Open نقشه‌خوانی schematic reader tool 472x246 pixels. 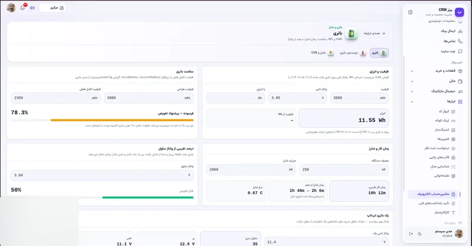coord(444,176)
